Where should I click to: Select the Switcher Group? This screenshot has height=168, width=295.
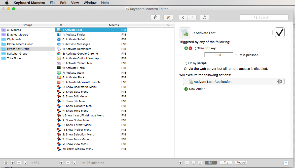coord(27,54)
